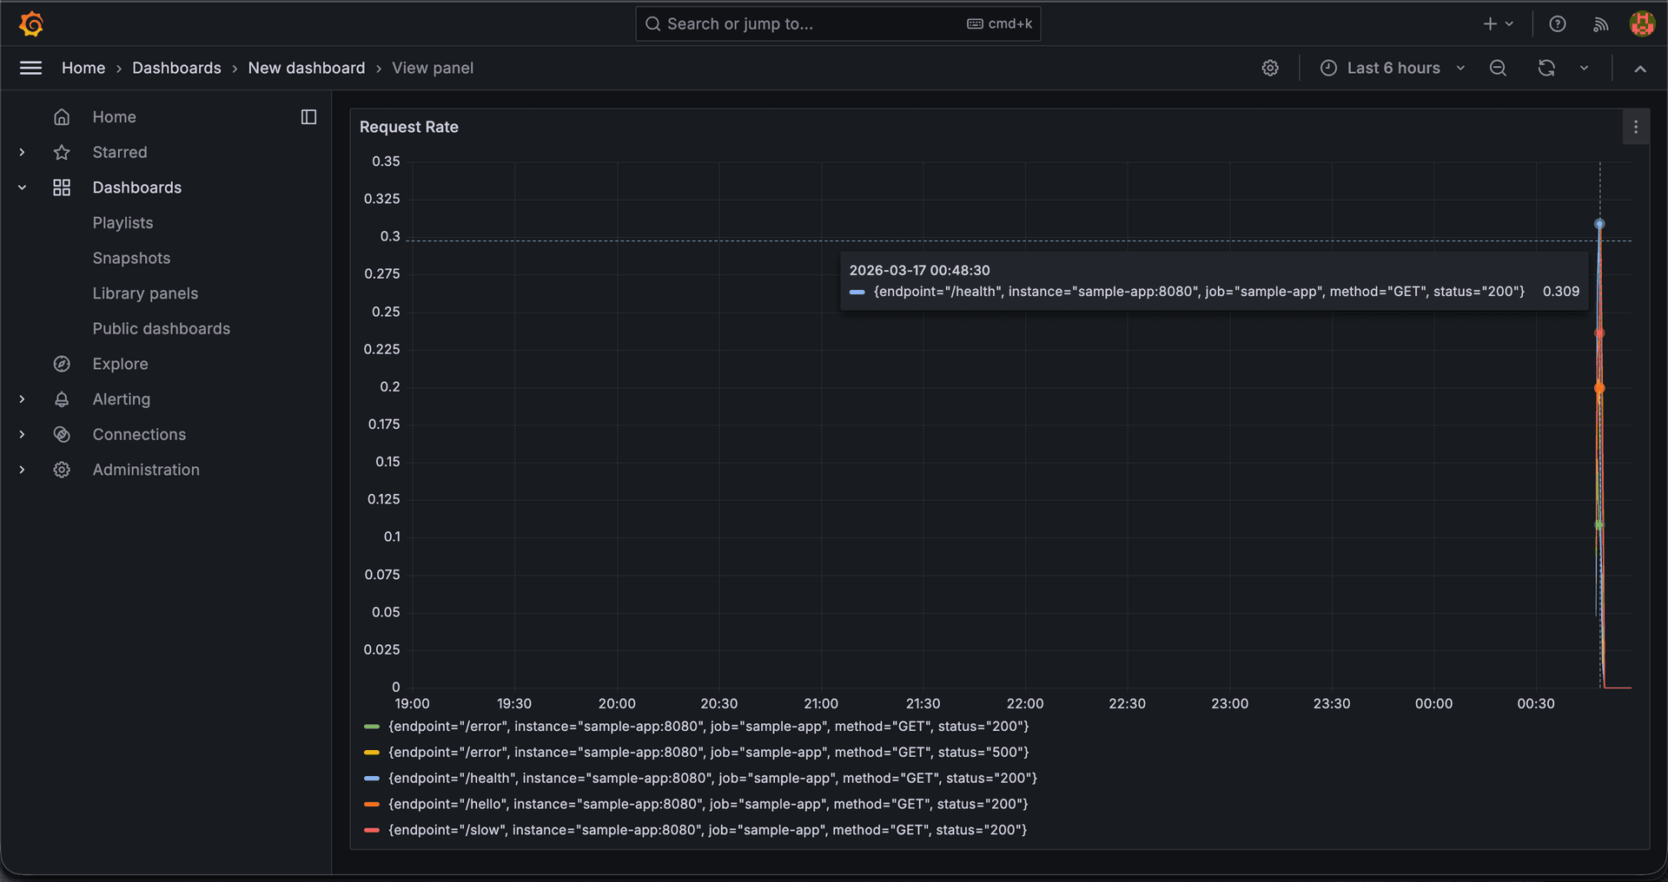Toggle the hamburger main menu
Viewport: 1668px width, 882px height.
click(30, 68)
